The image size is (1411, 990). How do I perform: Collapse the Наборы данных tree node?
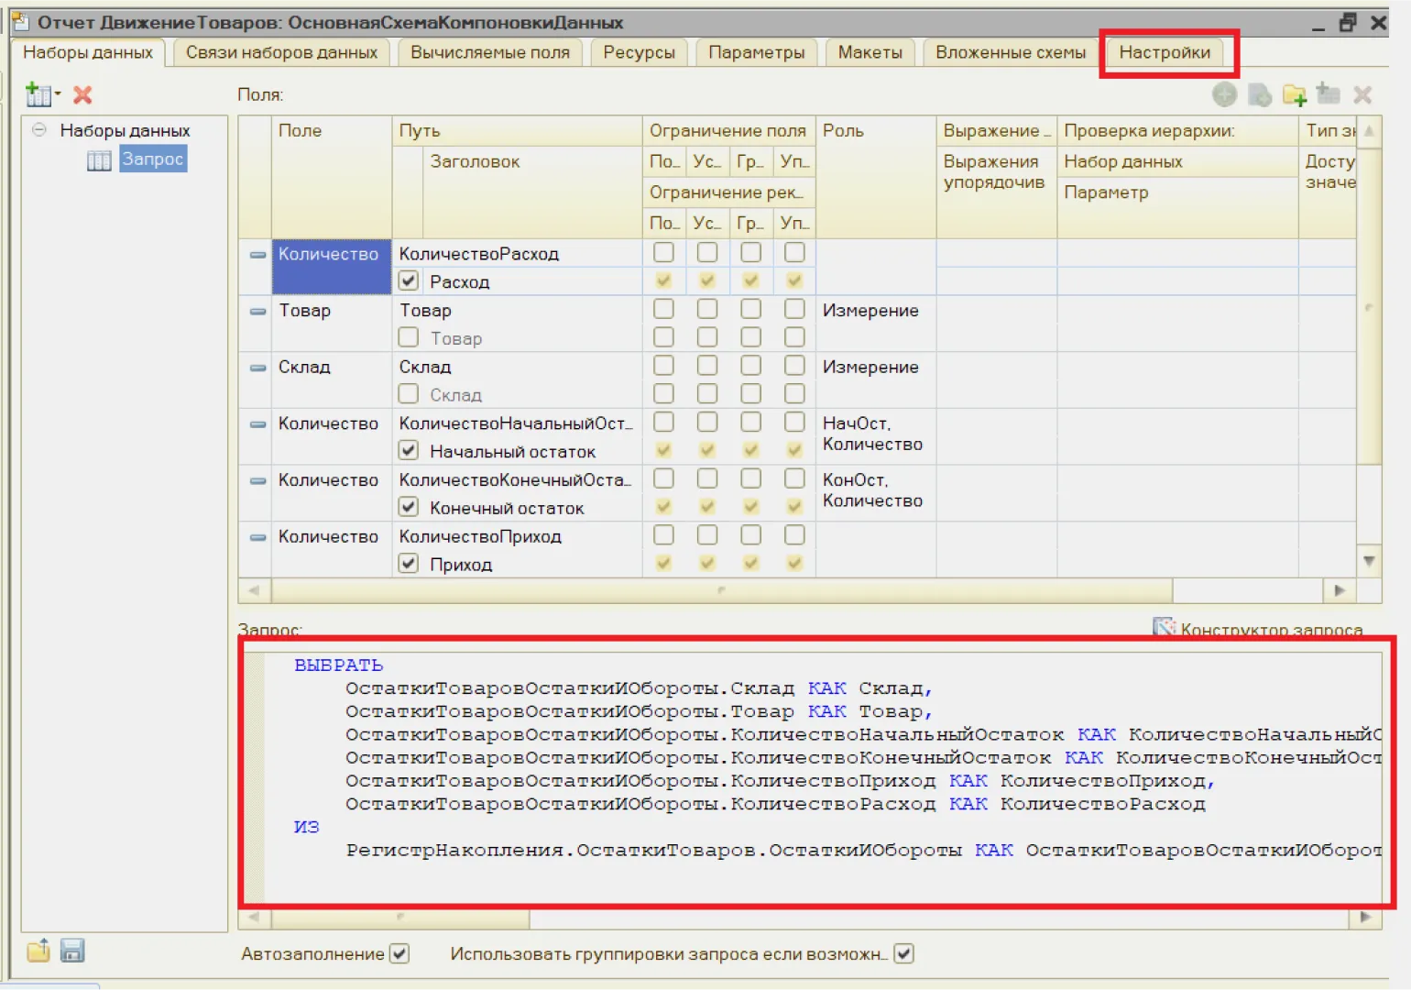(39, 130)
